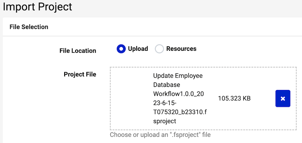Click the divider line under File Selection

[153, 36]
